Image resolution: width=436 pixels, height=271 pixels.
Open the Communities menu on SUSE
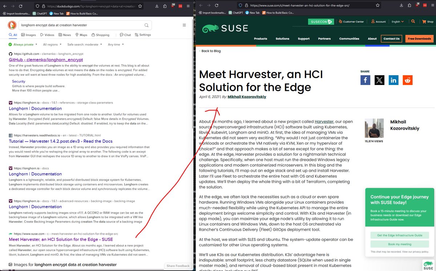tap(349, 39)
